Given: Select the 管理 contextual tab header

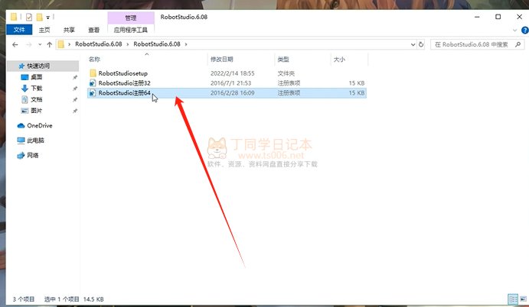Looking at the screenshot, I should tap(131, 18).
